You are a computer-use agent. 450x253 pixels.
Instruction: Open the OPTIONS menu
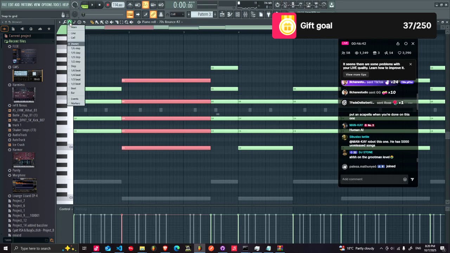coord(47,5)
